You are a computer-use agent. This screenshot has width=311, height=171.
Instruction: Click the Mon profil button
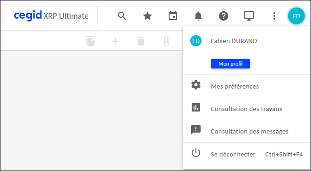[230, 64]
